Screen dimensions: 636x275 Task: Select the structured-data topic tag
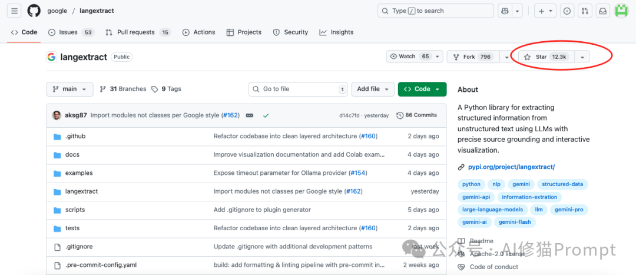[562, 184]
